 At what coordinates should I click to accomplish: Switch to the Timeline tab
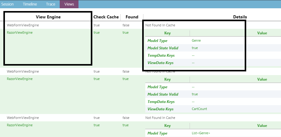tap(30, 4)
